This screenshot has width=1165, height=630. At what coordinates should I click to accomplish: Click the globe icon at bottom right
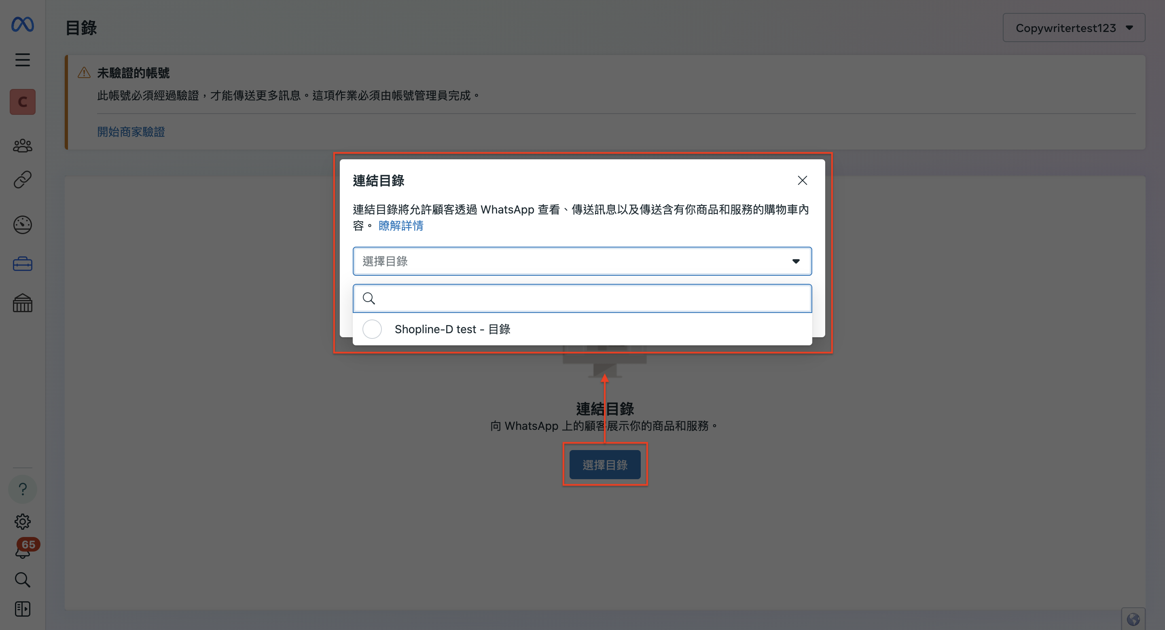coord(1133,619)
